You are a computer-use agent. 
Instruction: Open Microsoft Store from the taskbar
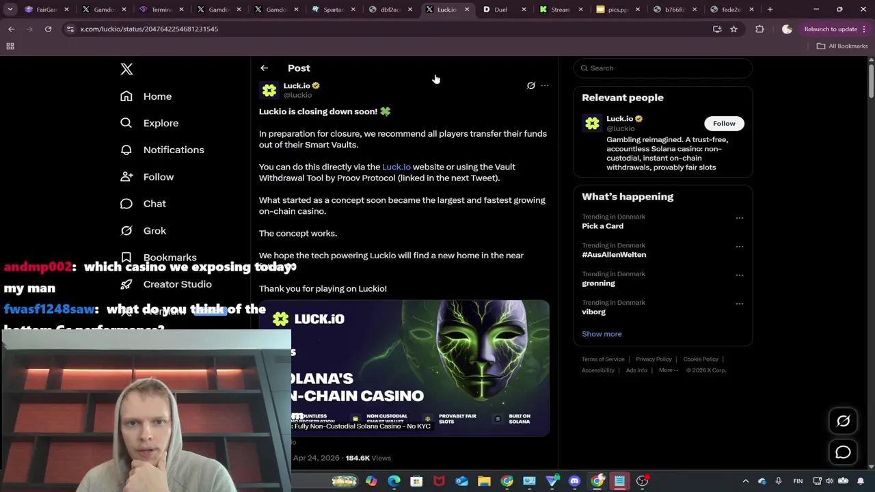click(x=416, y=481)
